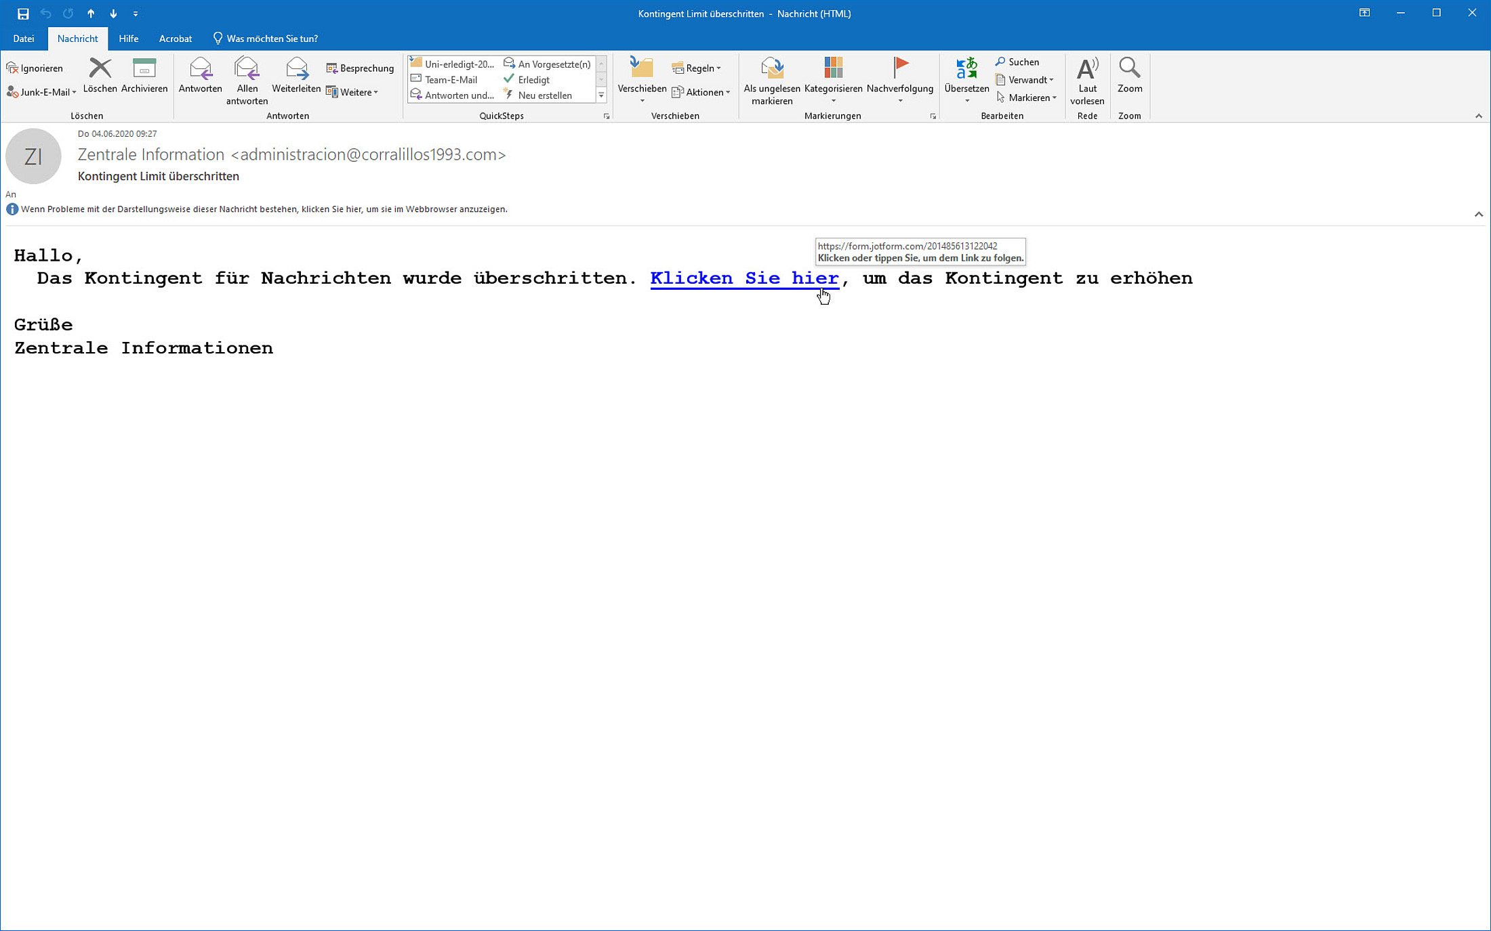Open the Junk-E-Mail dropdown
This screenshot has height=931, width=1491.
[42, 93]
